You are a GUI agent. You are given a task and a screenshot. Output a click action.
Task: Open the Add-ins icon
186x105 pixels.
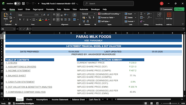click(169, 16)
